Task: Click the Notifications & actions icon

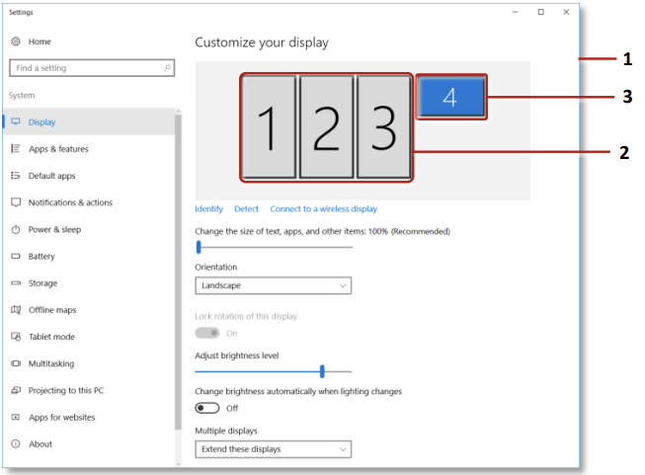Action: (x=16, y=202)
